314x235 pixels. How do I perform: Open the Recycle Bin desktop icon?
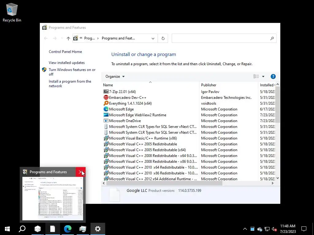(12, 12)
